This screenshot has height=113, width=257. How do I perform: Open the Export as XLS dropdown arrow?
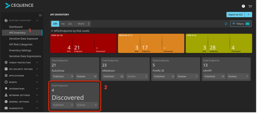point(248,15)
